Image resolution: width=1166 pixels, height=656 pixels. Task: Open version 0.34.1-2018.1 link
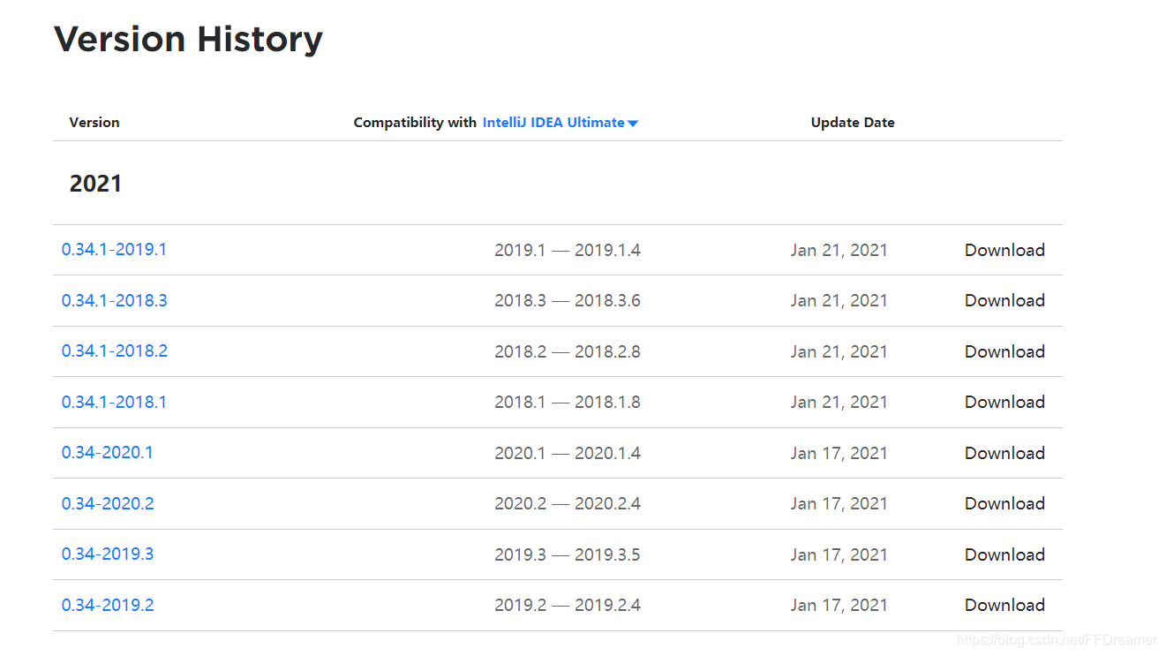click(x=114, y=402)
